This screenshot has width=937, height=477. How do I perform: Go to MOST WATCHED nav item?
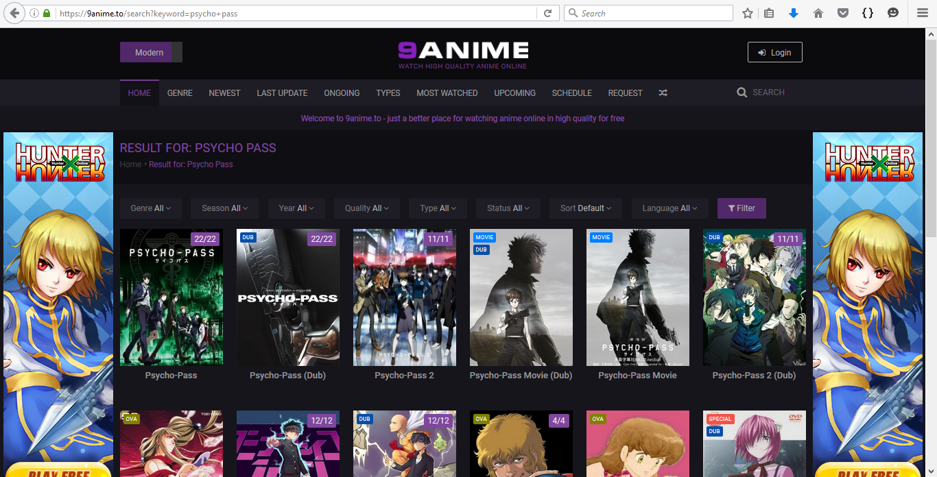(447, 93)
